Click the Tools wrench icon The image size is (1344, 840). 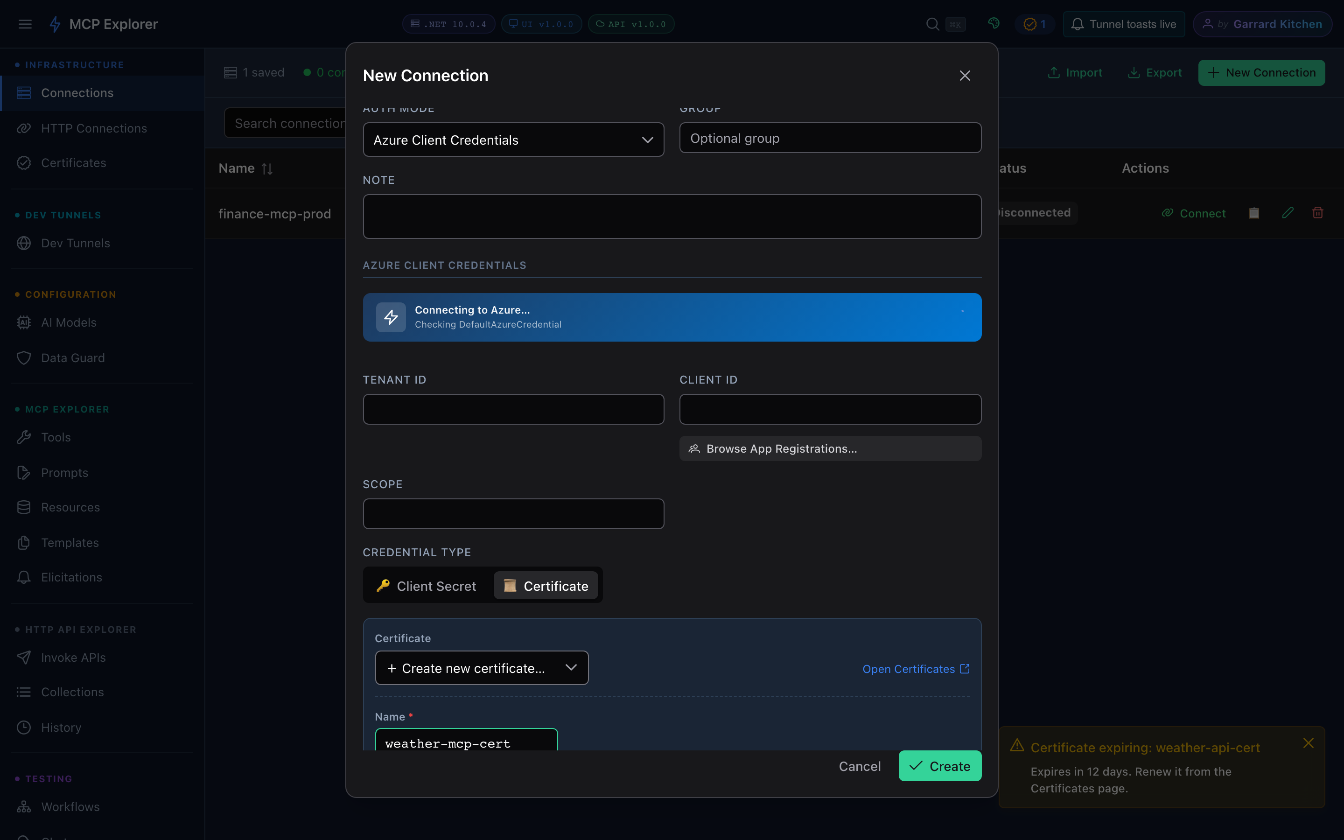click(x=24, y=437)
